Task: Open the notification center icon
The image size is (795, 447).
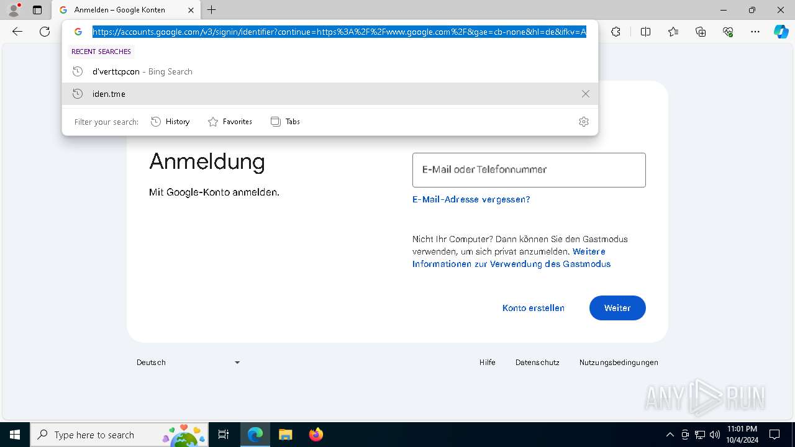Action: coord(775,435)
